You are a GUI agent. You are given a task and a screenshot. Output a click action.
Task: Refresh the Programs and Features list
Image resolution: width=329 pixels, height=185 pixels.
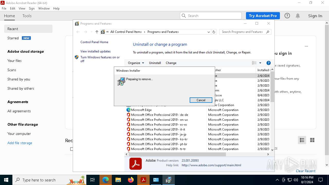pyautogui.click(x=214, y=32)
